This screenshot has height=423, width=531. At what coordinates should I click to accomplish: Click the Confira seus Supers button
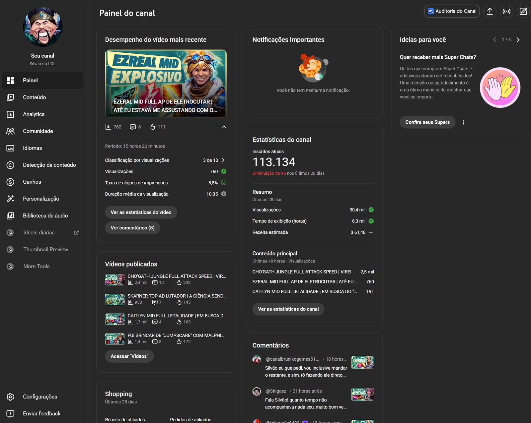427,122
